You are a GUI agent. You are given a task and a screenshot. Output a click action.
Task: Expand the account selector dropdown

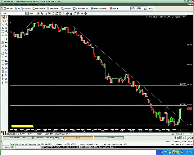tap(145, 8)
